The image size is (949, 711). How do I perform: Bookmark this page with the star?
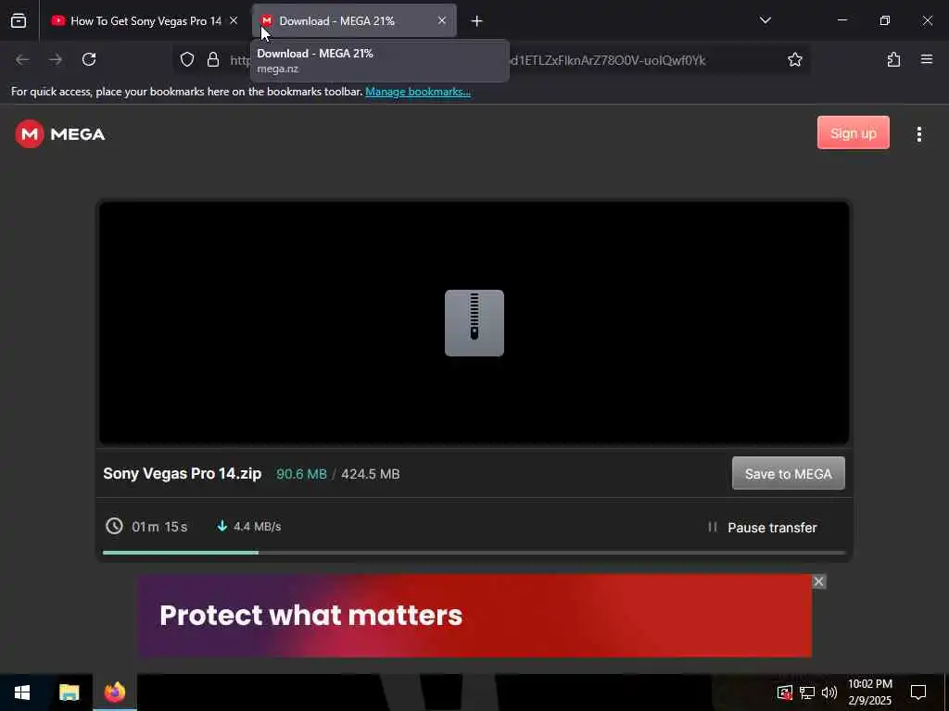point(794,59)
